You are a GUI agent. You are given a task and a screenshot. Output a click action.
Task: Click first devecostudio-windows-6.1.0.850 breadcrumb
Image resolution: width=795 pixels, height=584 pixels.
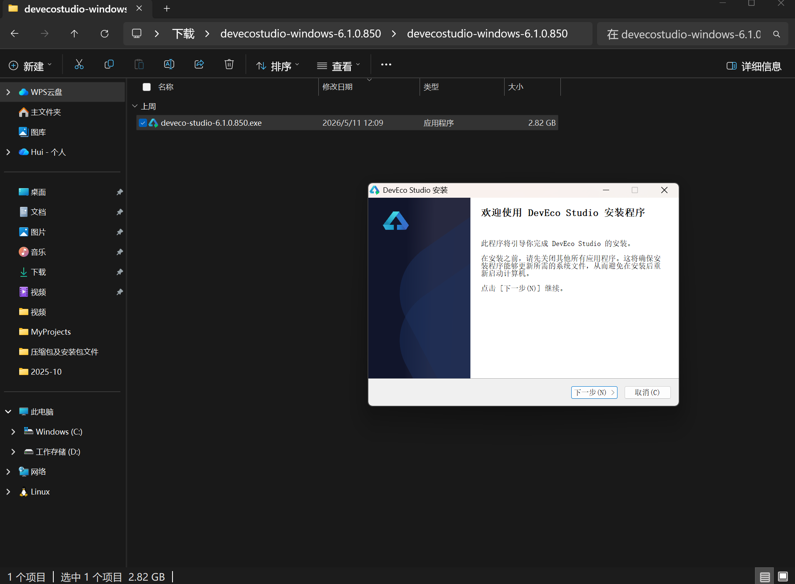tap(300, 34)
